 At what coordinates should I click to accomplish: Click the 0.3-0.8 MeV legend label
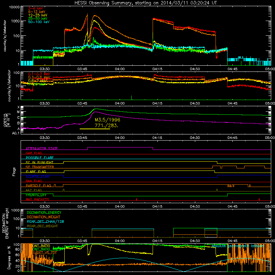click(x=39, y=77)
